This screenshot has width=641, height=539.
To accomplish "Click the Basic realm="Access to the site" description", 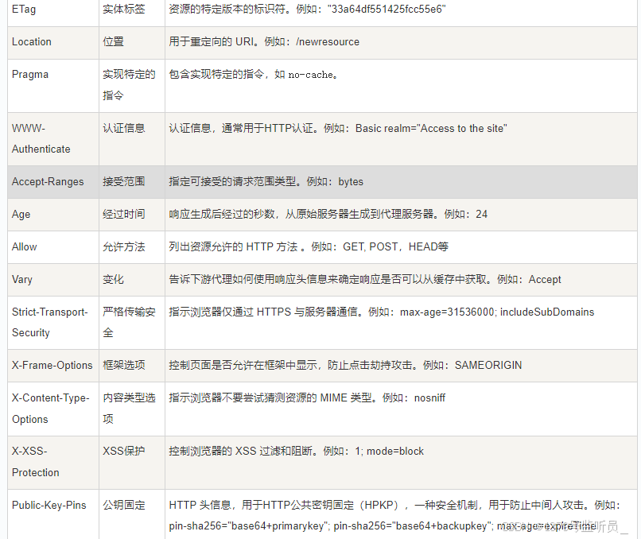I will click(x=401, y=139).
